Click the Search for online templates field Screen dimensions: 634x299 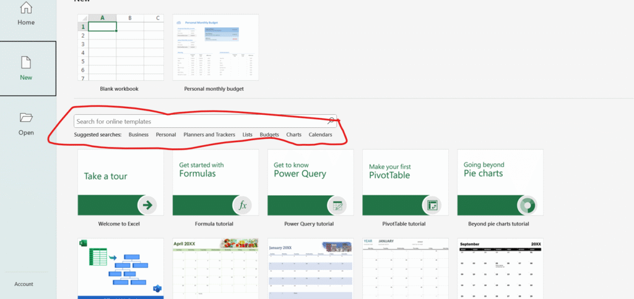point(198,122)
